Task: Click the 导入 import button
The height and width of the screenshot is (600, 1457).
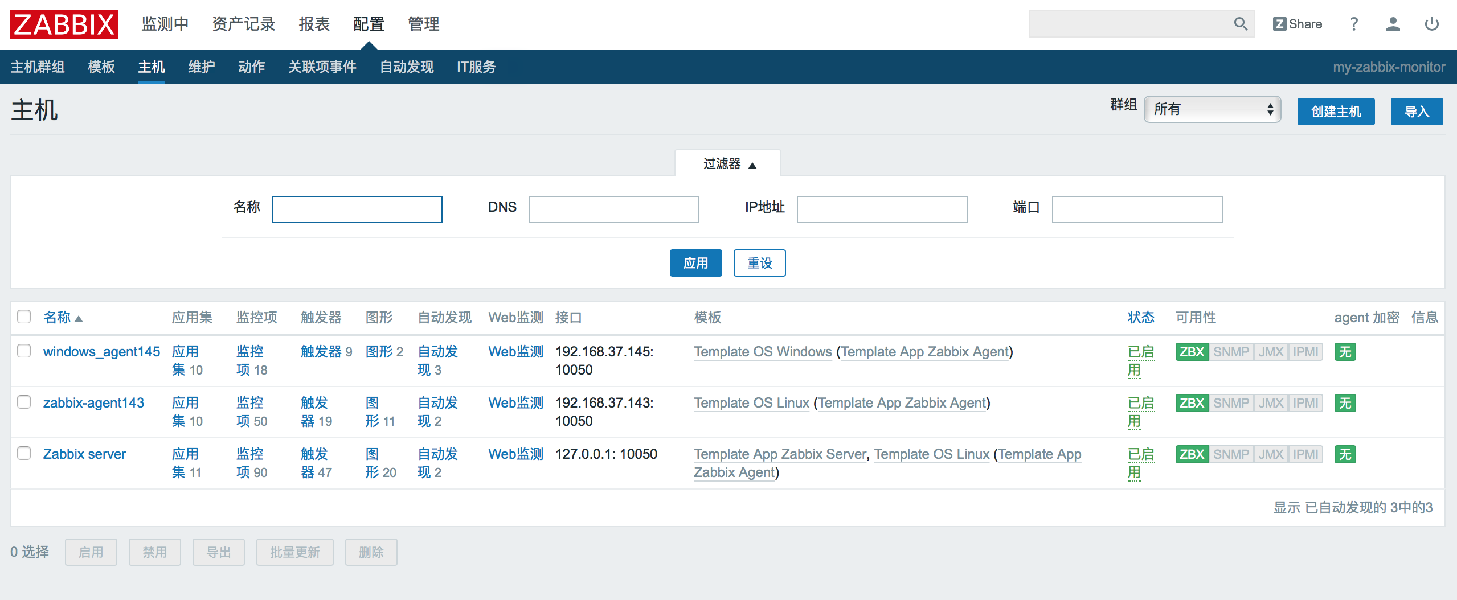Action: pos(1417,112)
